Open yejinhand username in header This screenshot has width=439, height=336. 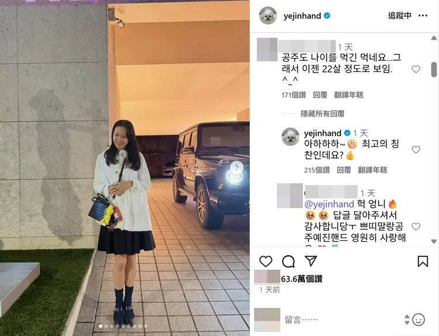[x=302, y=16]
